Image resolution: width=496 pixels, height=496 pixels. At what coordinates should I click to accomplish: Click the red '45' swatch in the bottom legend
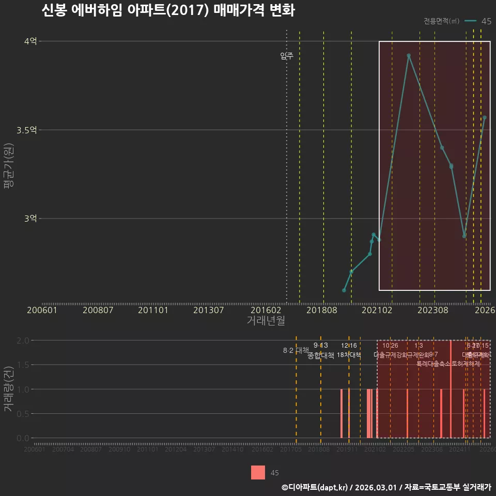click(258, 473)
